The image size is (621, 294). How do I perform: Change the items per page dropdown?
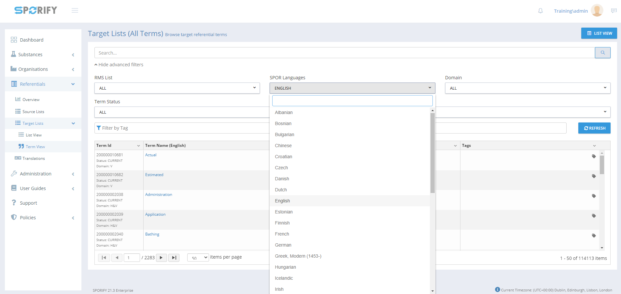click(x=198, y=258)
